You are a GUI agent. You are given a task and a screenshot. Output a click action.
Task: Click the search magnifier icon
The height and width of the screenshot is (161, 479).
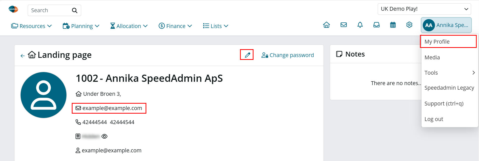pyautogui.click(x=75, y=10)
